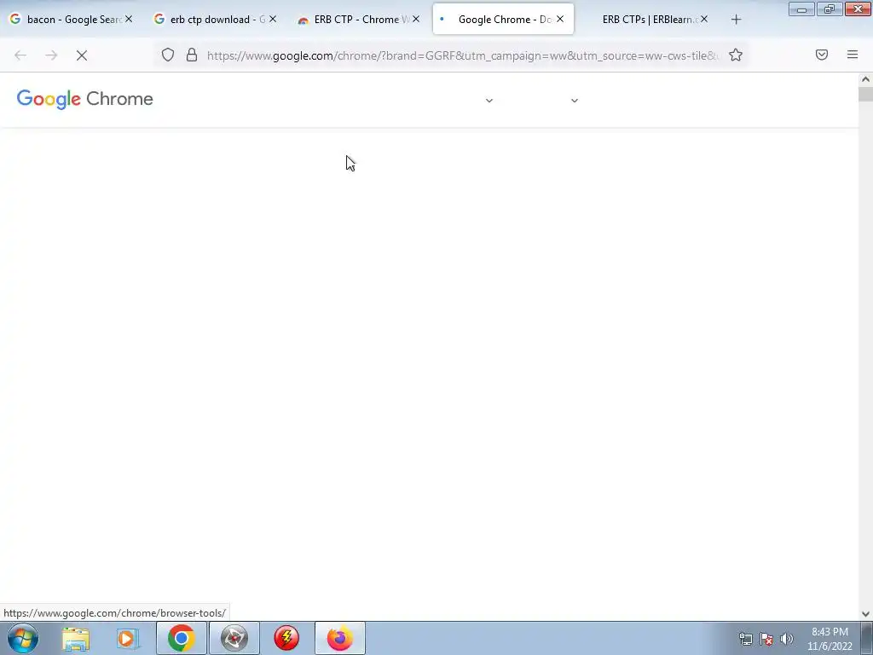The height and width of the screenshot is (655, 873).
Task: Select the Google Chrome download tab
Action: (503, 19)
